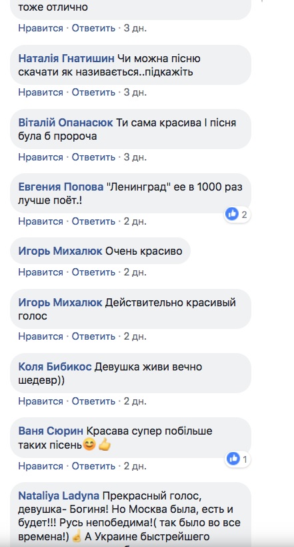Like Наталія Гнатишин's comment via Нравится

[41, 92]
